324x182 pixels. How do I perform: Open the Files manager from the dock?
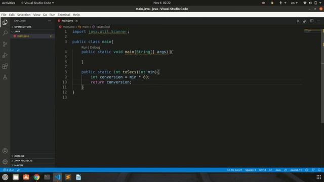point(16,177)
